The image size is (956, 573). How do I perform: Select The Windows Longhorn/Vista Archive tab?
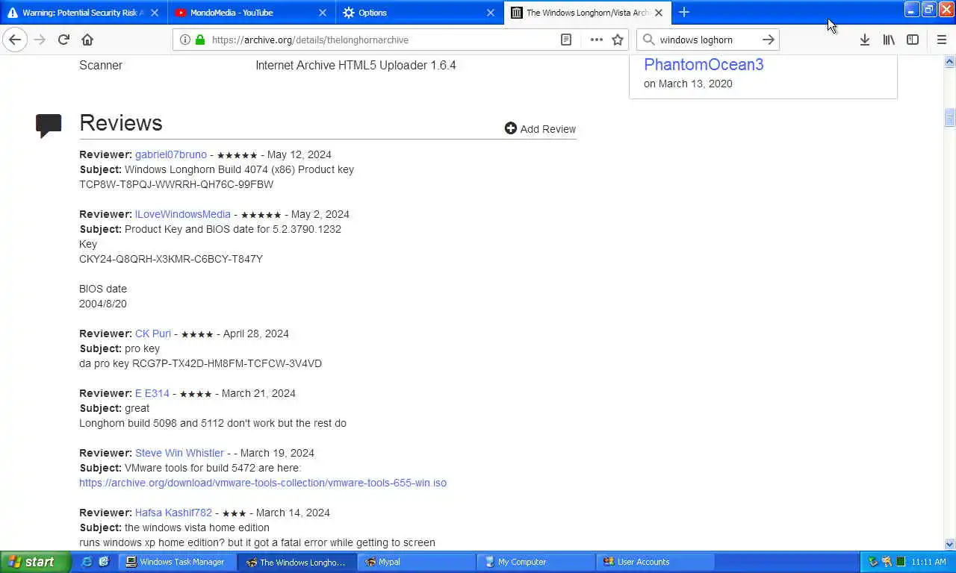(588, 13)
